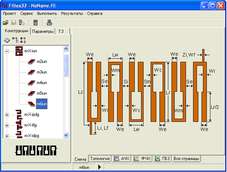
Task: Expand the m-X-itlg tree node
Action: click(7, 125)
